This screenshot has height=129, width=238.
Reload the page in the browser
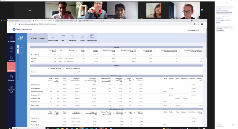click(16, 24)
